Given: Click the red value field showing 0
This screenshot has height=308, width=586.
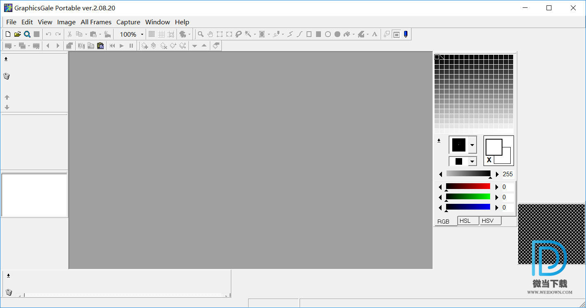Looking at the screenshot, I should coord(508,187).
